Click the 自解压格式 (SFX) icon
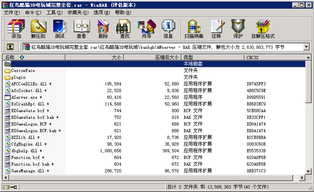 tap(263, 29)
